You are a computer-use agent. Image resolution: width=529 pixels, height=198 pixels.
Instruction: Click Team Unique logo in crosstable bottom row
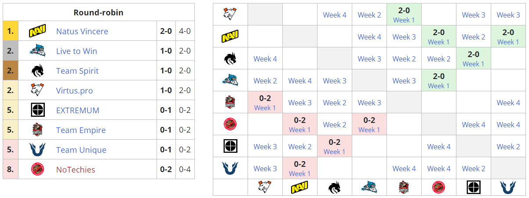point(508,187)
